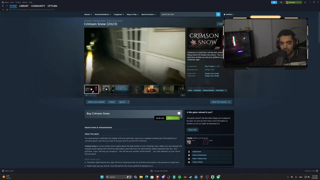Open File Explorer from the taskbar
This screenshot has width=320, height=180.
(x=141, y=177)
